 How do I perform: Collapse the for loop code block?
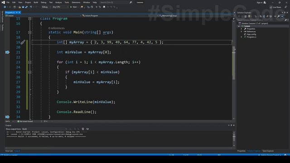tap(30, 62)
